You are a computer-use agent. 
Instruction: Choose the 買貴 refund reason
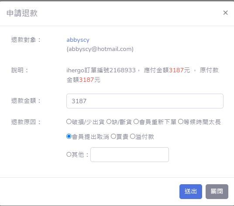tap(113, 136)
